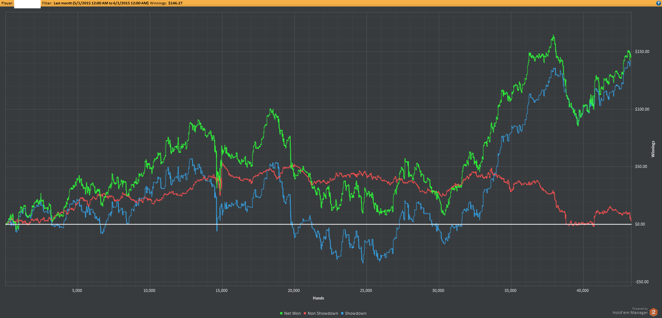Viewport: 662px width, 318px height.
Task: Toggle the 'Non Showdown' legend label
Action: coord(323,313)
